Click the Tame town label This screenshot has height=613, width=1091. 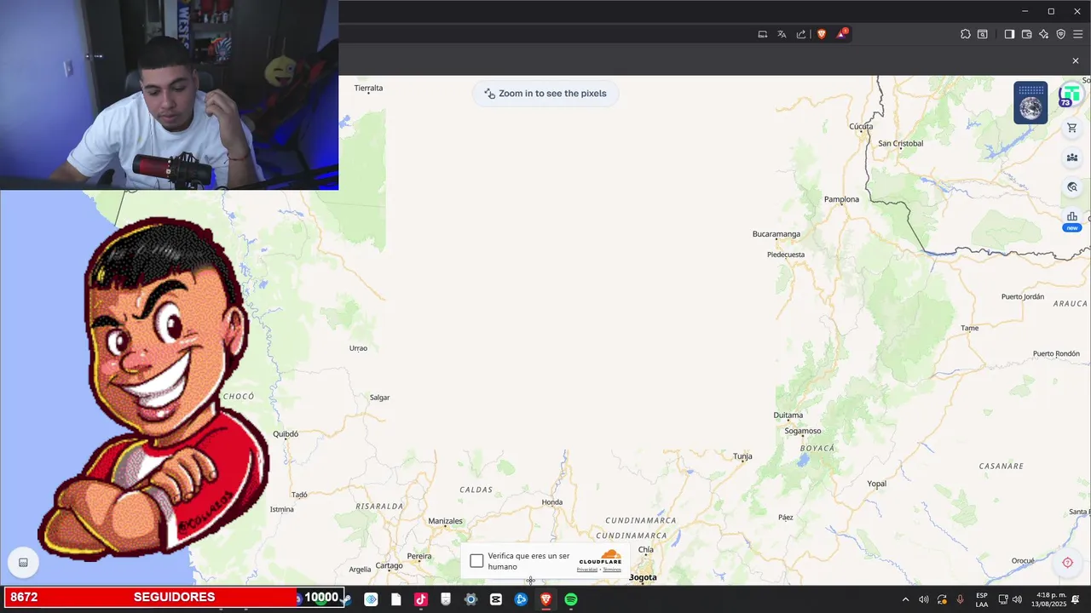tap(970, 328)
